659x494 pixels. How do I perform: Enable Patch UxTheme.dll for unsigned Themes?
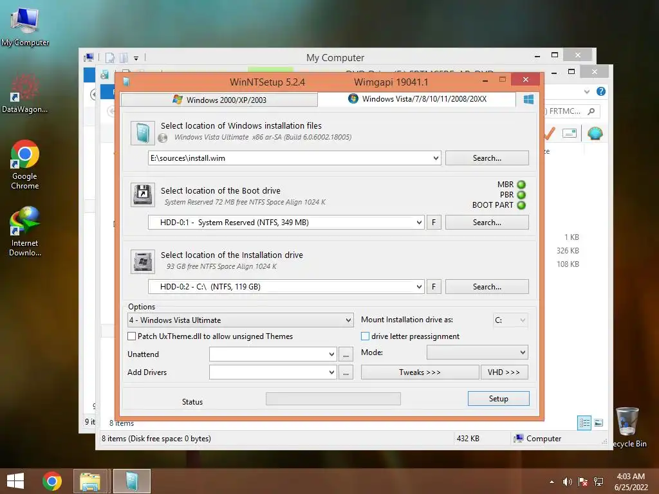point(131,336)
